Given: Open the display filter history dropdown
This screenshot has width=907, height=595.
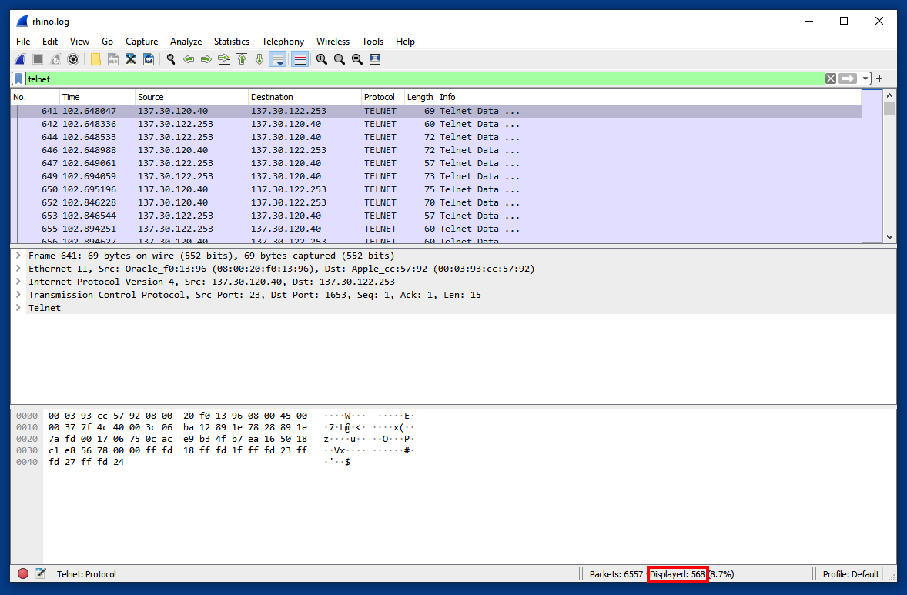Looking at the screenshot, I should tap(866, 79).
